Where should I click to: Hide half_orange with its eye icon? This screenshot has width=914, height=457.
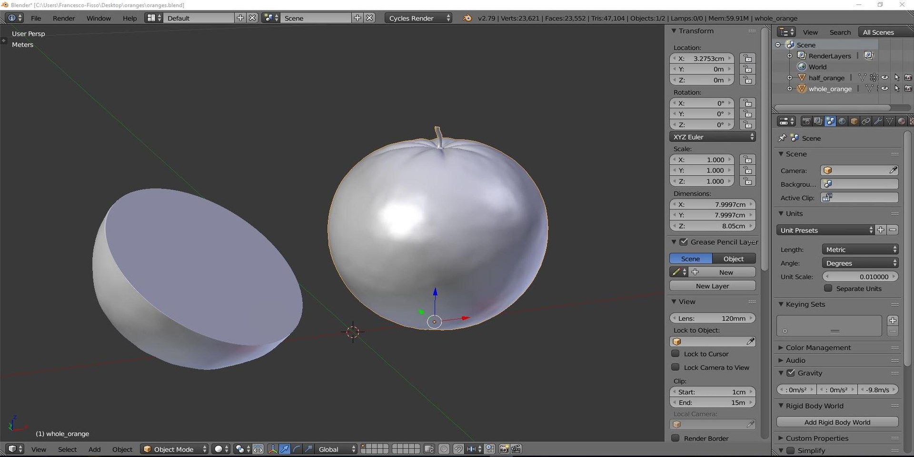(x=884, y=78)
